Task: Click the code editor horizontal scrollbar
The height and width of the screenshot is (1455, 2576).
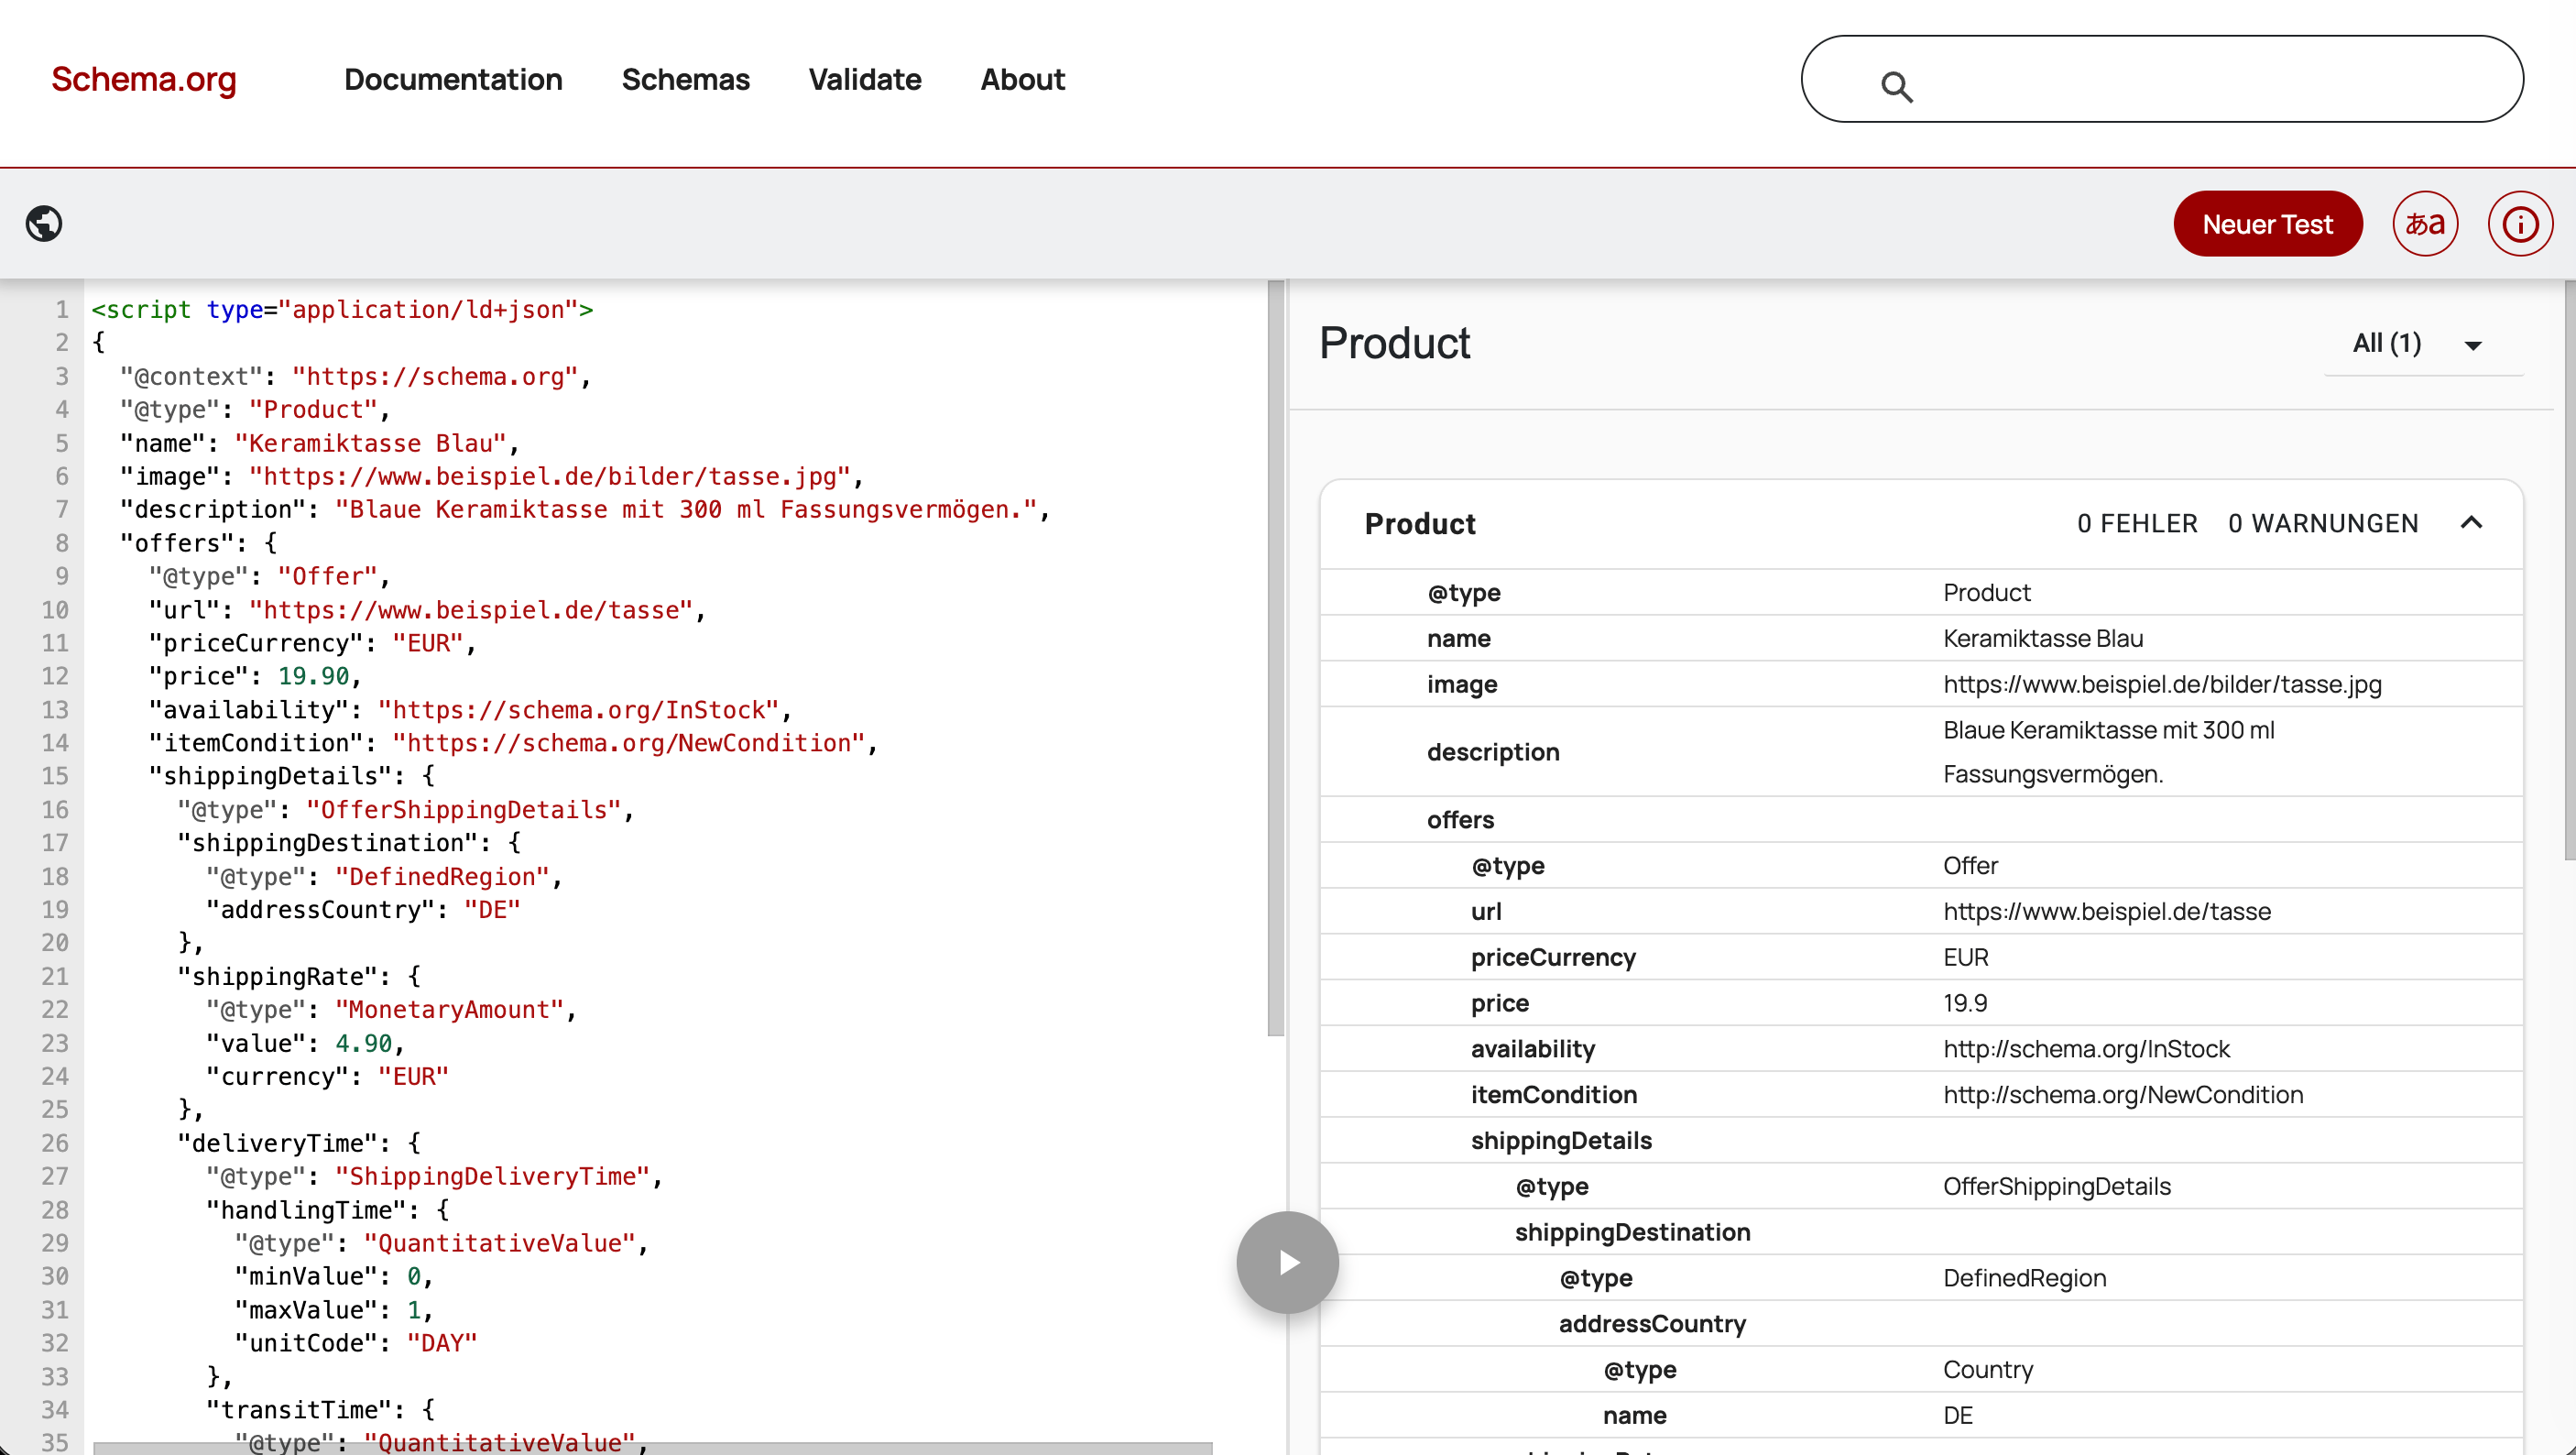Action: click(x=652, y=1448)
